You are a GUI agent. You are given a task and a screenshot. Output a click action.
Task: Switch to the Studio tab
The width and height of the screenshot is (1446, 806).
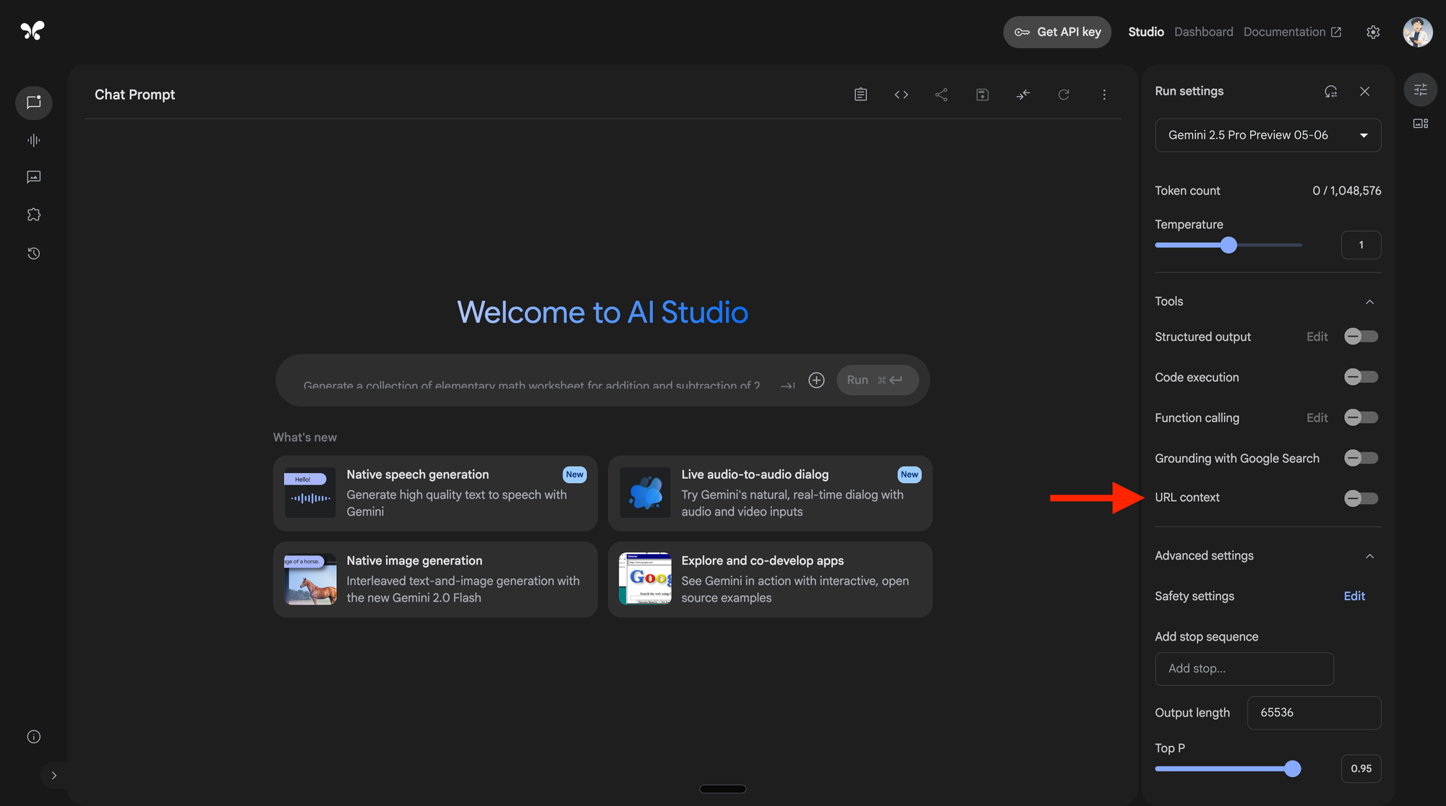coord(1146,32)
